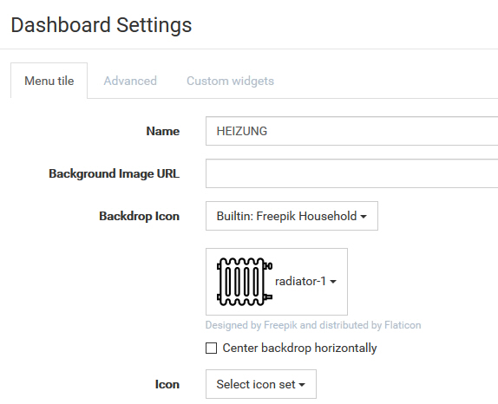Focus the Background Image URL field
498x404 pixels.
tap(351, 173)
